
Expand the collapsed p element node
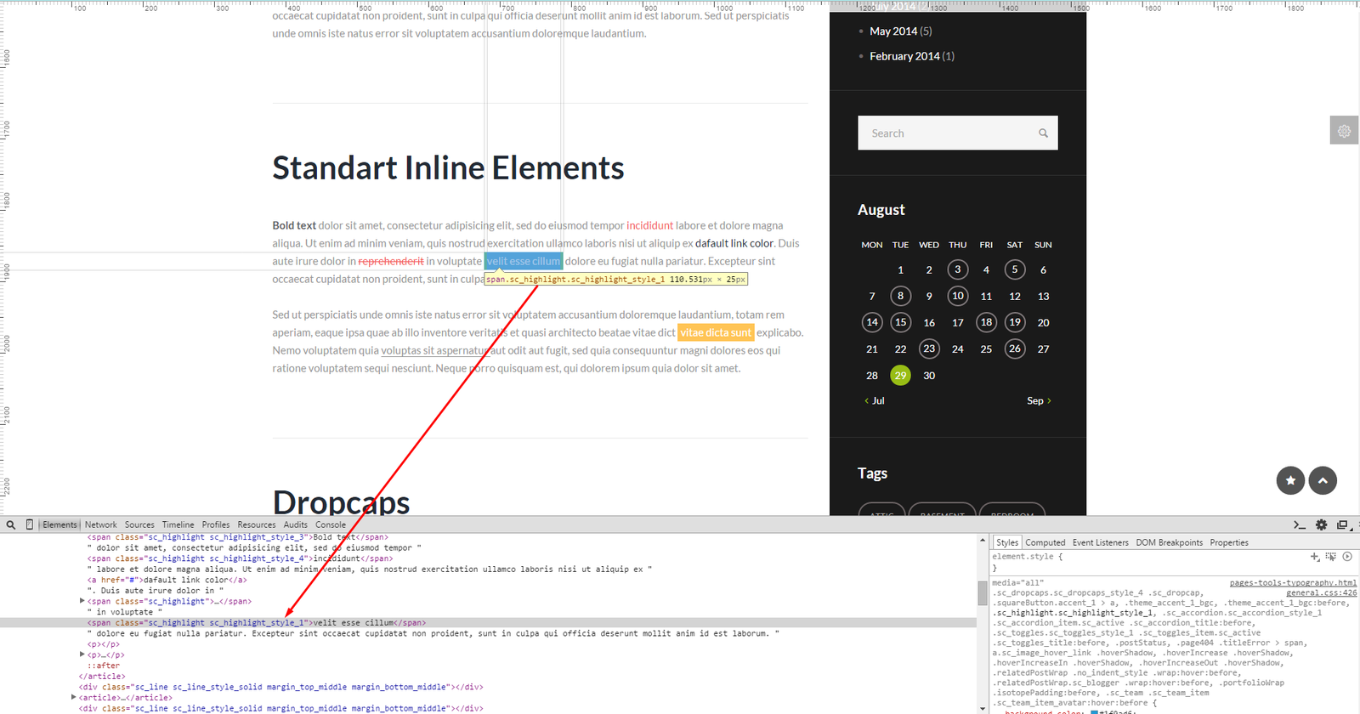click(82, 654)
